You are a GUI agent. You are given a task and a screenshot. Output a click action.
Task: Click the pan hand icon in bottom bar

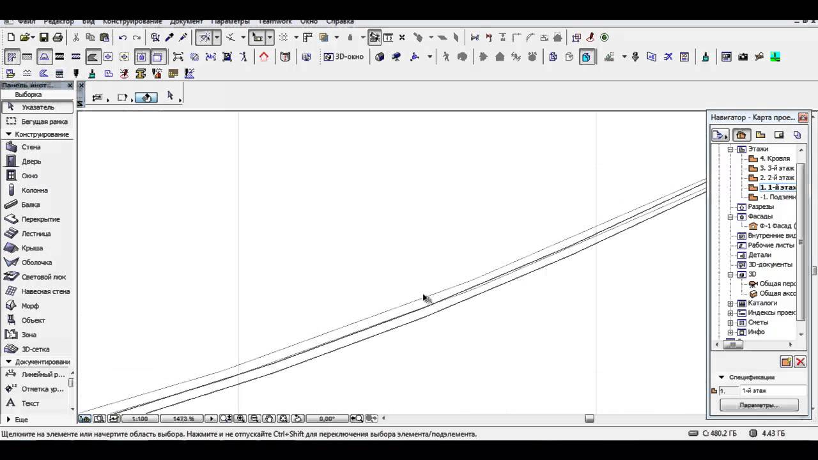pos(269,418)
